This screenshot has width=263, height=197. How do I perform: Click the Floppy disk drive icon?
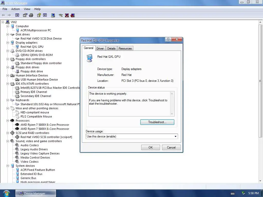[17, 71]
